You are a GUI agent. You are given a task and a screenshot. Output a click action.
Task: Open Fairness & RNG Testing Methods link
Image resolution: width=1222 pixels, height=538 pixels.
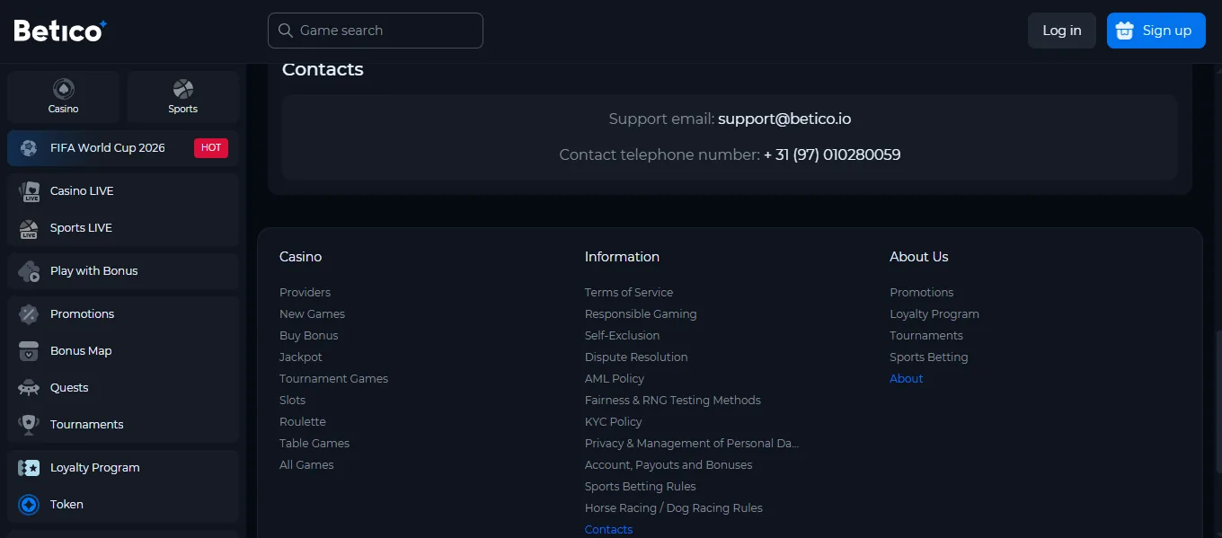[x=673, y=401]
